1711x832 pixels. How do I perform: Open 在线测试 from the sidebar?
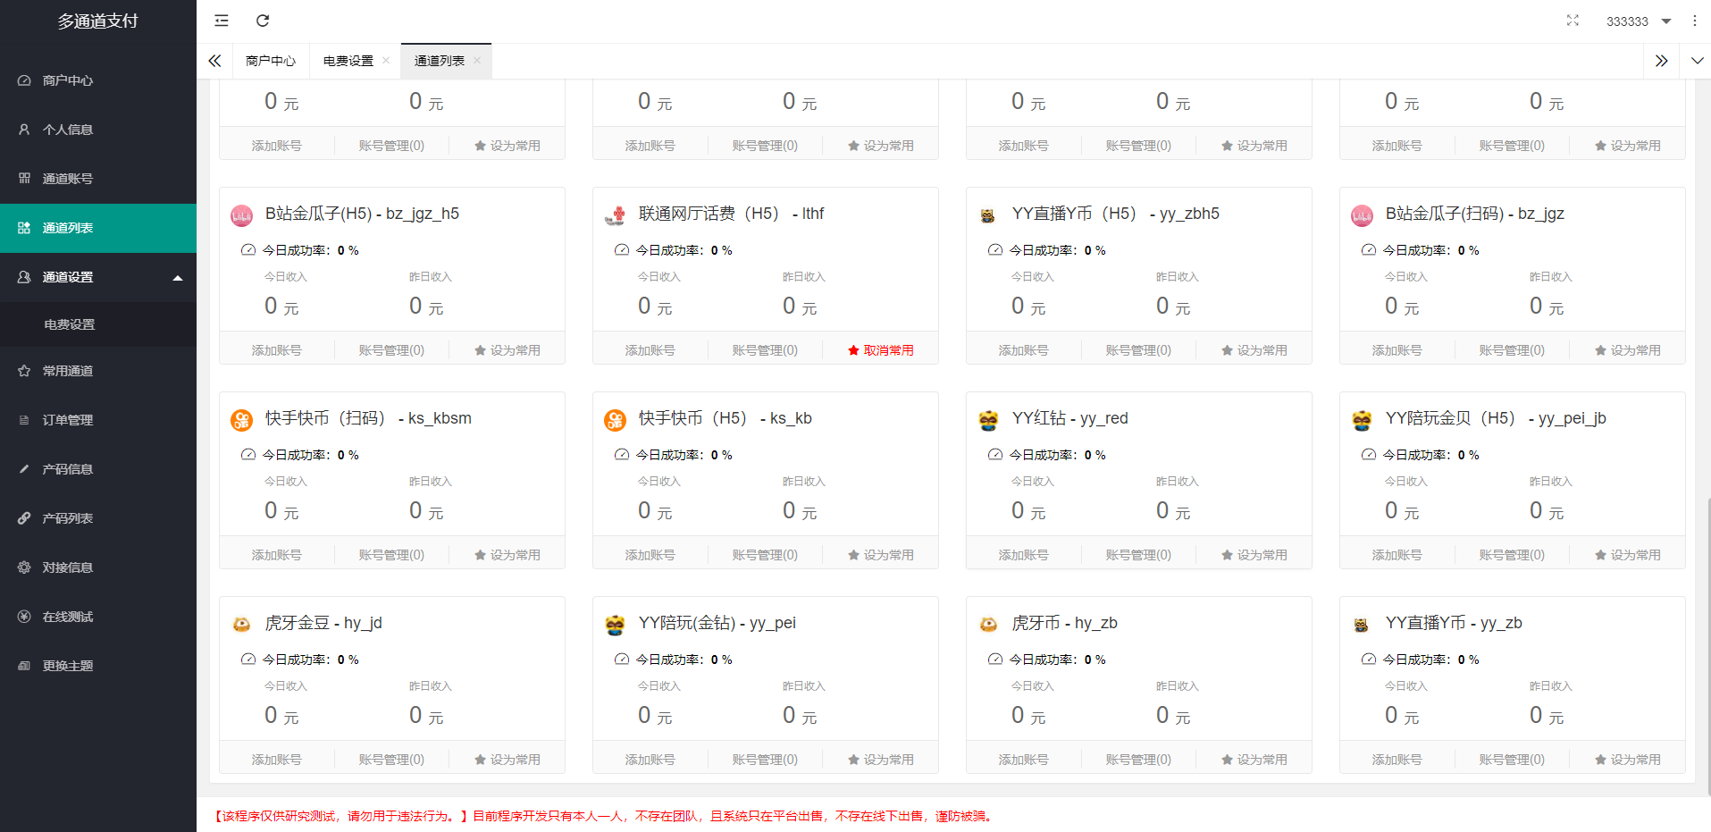click(x=65, y=616)
